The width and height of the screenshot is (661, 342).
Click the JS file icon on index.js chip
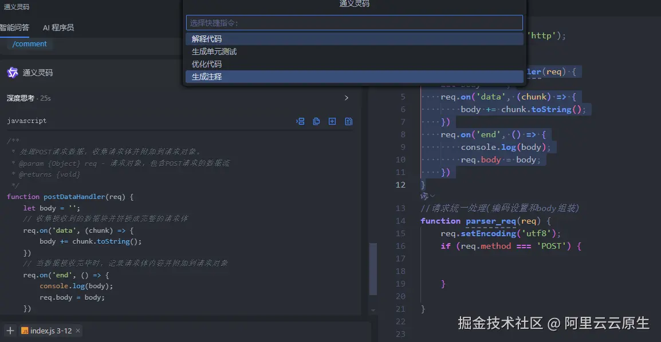click(25, 331)
